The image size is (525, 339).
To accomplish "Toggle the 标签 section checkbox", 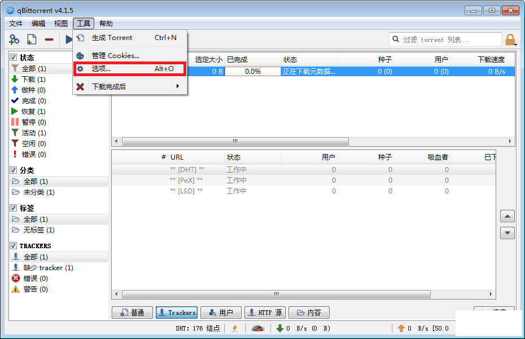I will (14, 208).
